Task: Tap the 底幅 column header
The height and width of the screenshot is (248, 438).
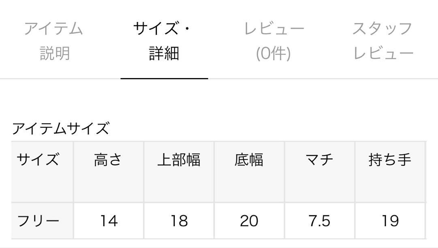Action: [249, 160]
